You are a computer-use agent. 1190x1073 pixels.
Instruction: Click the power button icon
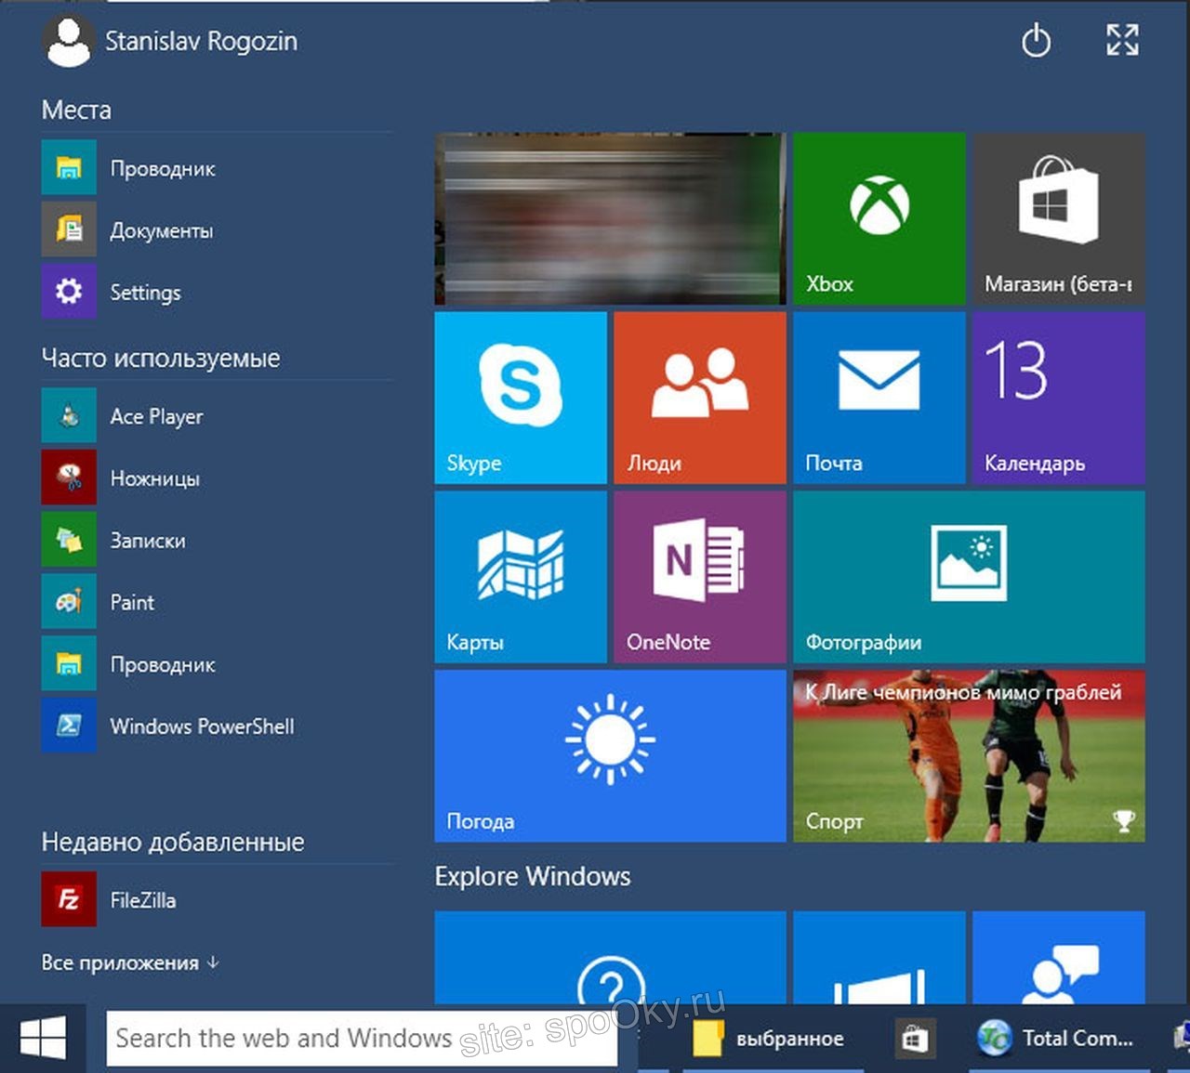(1036, 41)
